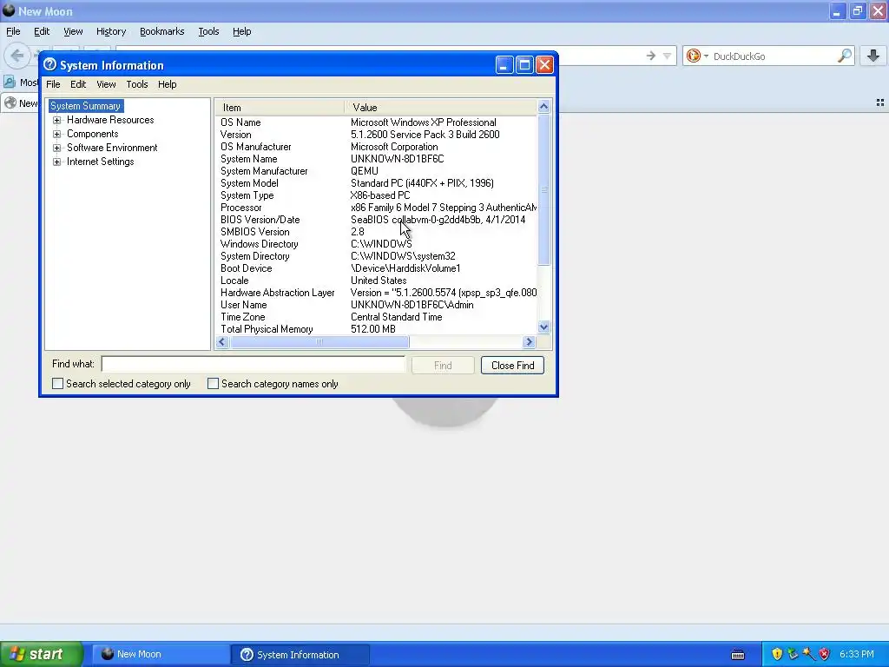
Task: Click the tab groups grid icon in New Moon
Action: [880, 102]
